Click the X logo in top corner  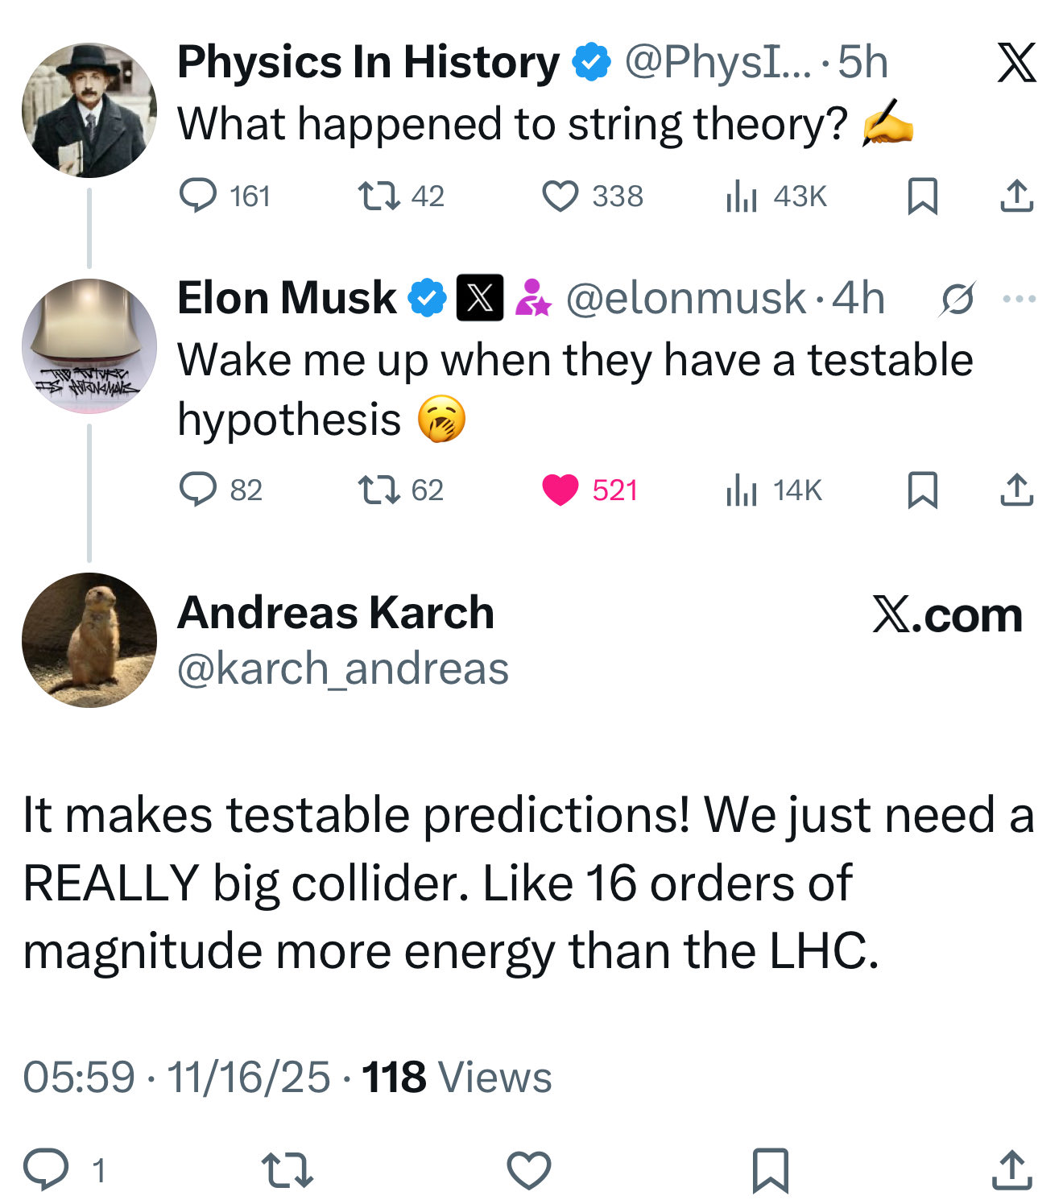pyautogui.click(x=1016, y=62)
